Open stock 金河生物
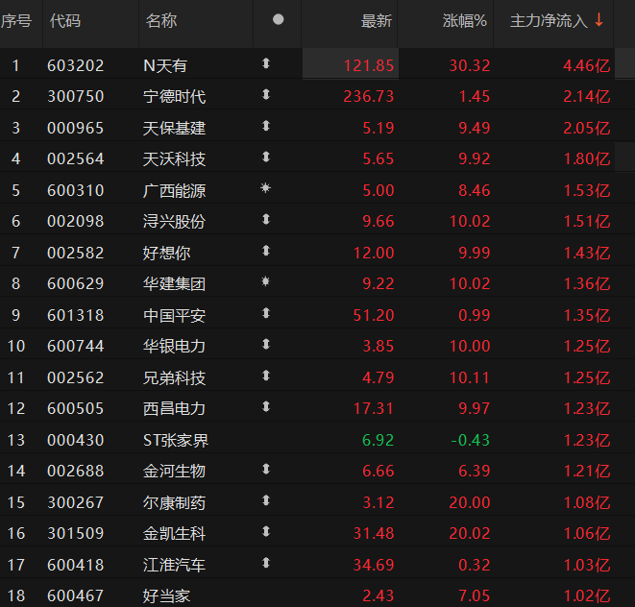The height and width of the screenshot is (607, 635). [x=174, y=472]
